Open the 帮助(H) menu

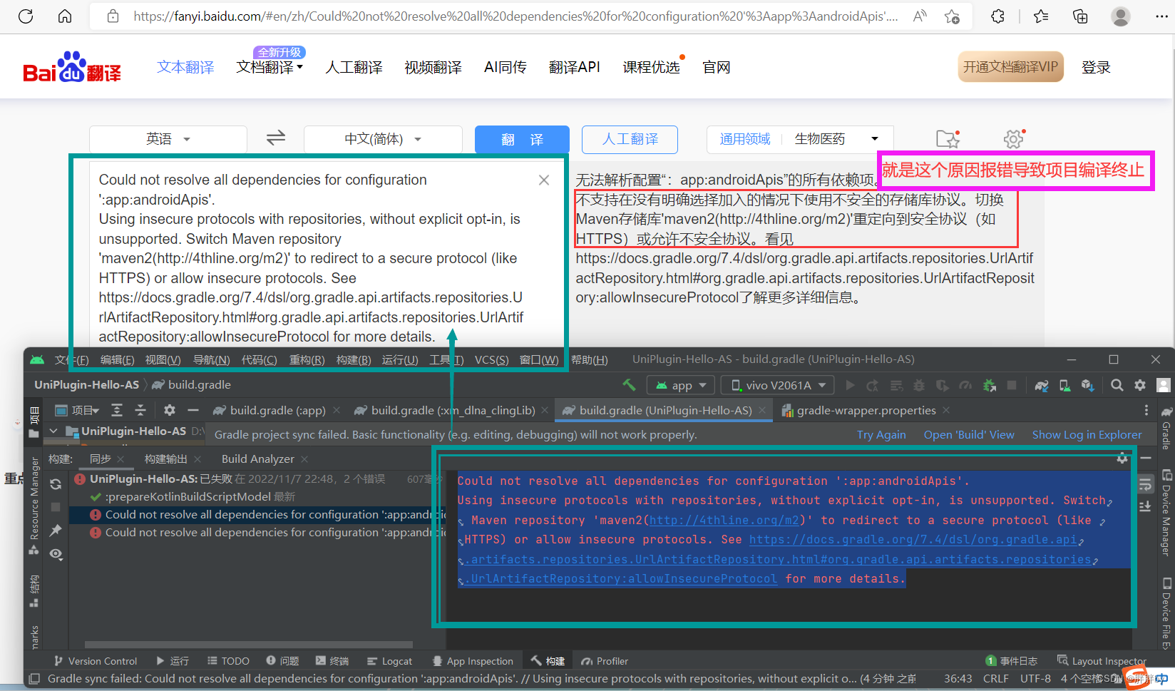[590, 360]
